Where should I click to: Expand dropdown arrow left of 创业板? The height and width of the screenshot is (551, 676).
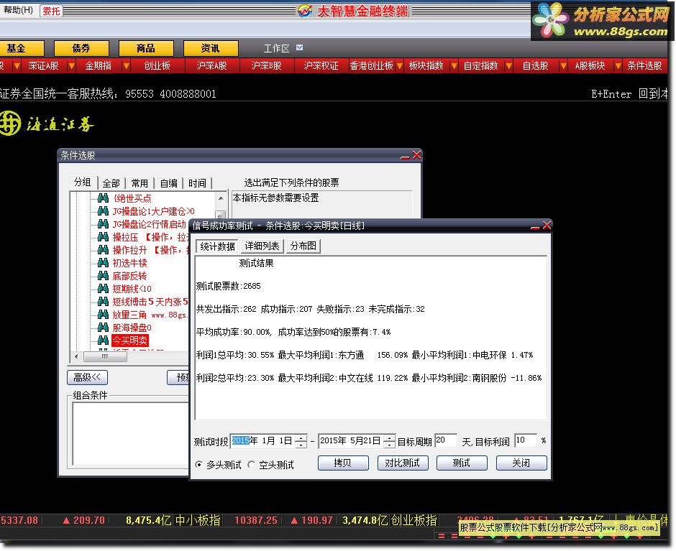[126, 66]
